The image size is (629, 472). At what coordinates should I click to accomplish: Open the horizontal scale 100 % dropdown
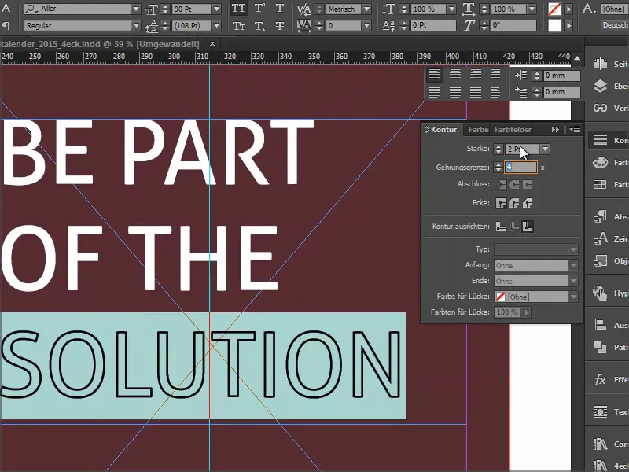click(532, 9)
